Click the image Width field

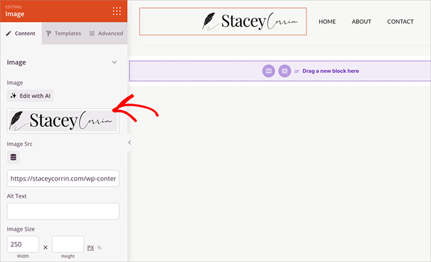tap(23, 244)
